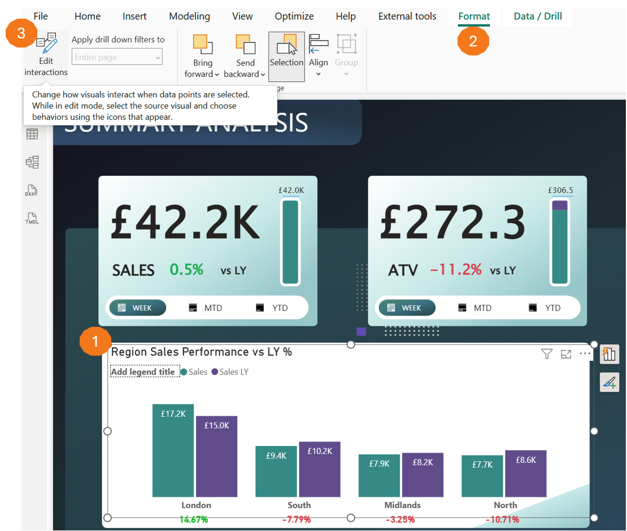Toggle the Sales legend item
The width and height of the screenshot is (627, 531).
(x=194, y=372)
